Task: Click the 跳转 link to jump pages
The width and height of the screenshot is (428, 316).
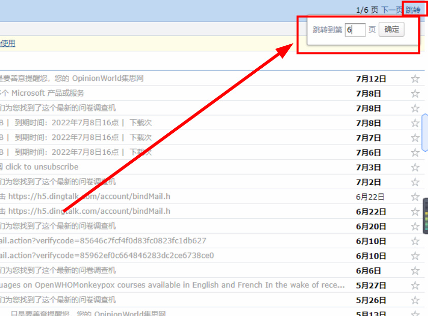Action: click(413, 10)
